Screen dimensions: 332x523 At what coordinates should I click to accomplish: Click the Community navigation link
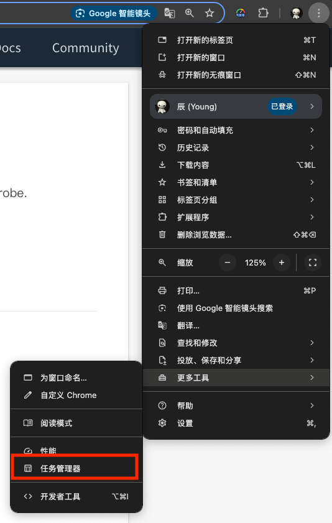coord(86,48)
